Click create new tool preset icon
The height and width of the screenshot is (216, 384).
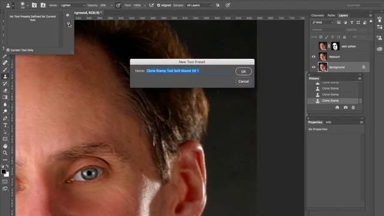pos(68,23)
